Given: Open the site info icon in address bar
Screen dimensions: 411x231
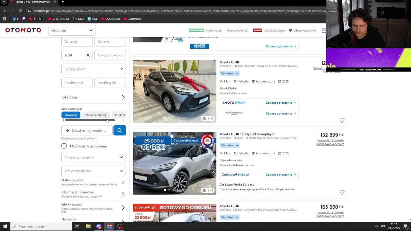Looking at the screenshot, I should 29,11.
